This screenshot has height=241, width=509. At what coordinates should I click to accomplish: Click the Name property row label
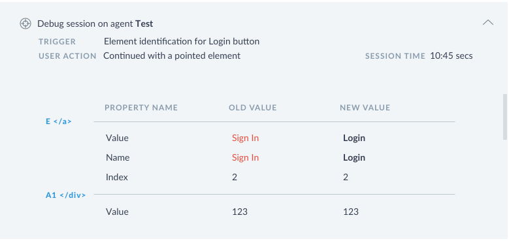tap(118, 157)
